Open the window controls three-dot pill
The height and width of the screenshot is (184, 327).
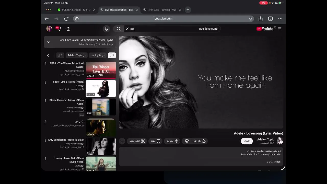(48, 10)
